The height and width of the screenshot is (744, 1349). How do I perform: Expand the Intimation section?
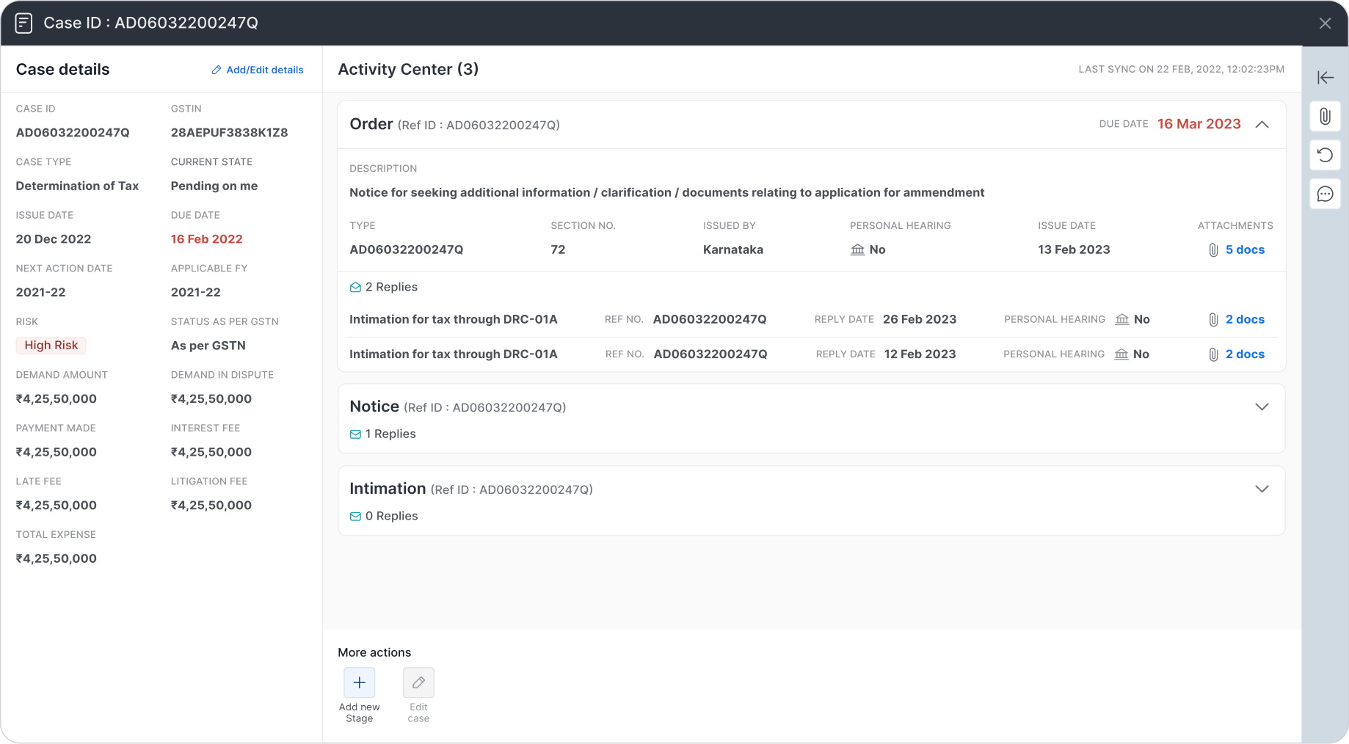tap(1262, 489)
